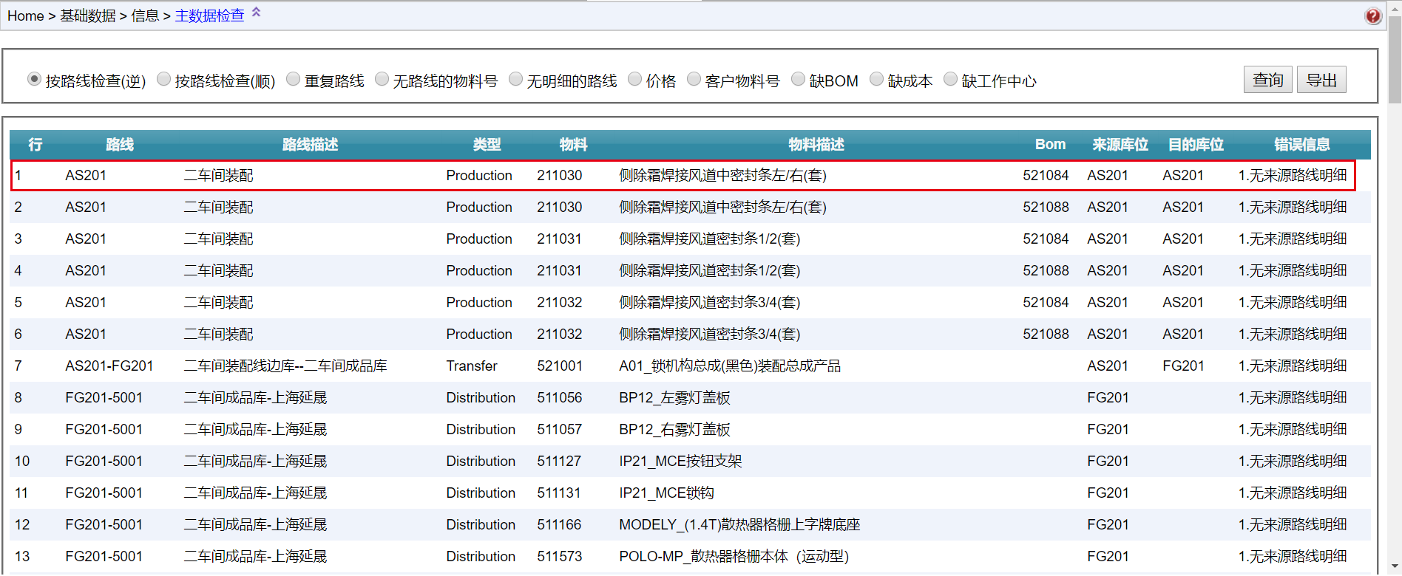Click A01_锁机构总成(黑色)装配总成产品 description
This screenshot has width=1402, height=576.
pos(730,366)
